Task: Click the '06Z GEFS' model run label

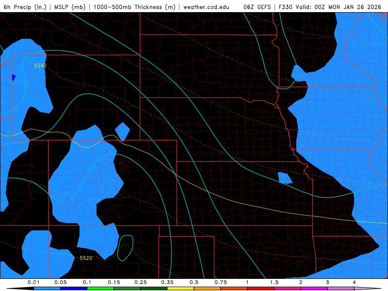Action: tap(257, 7)
